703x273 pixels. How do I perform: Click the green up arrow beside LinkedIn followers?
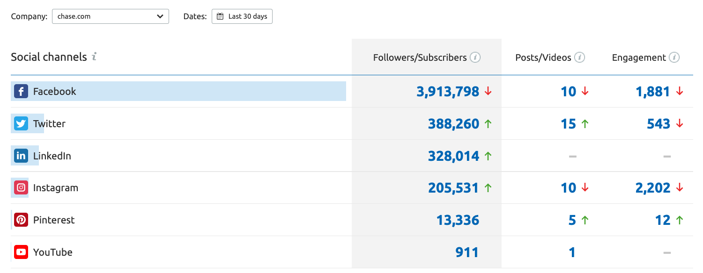click(488, 156)
